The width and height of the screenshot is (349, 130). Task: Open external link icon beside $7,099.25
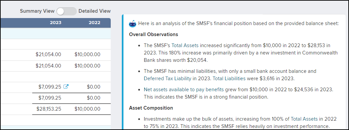(x=66, y=87)
